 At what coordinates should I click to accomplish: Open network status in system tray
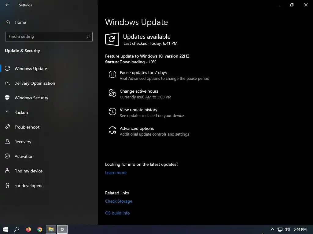[280, 229]
